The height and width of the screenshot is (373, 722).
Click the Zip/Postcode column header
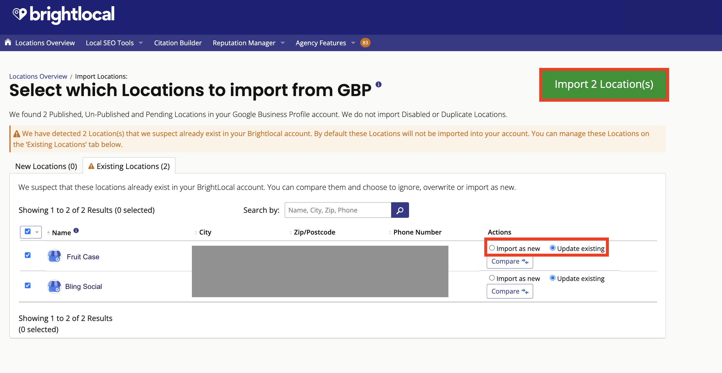click(x=314, y=232)
